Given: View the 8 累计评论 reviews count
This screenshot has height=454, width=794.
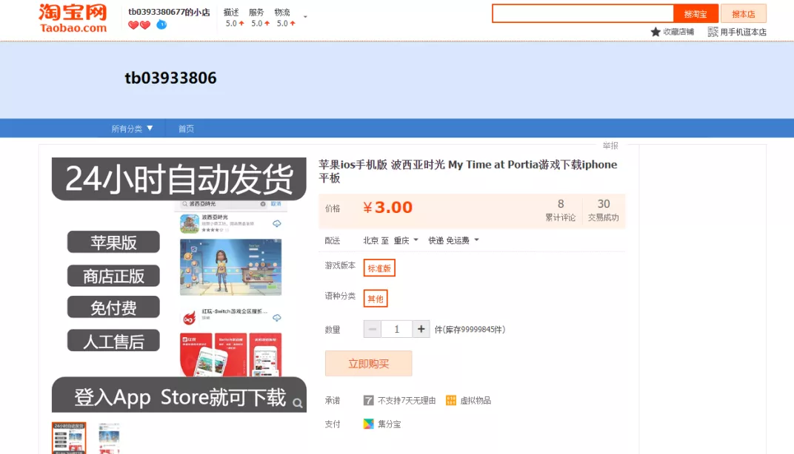Looking at the screenshot, I should 560,210.
